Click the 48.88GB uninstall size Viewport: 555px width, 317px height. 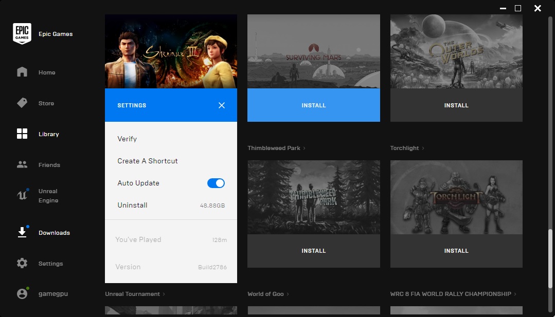click(212, 206)
